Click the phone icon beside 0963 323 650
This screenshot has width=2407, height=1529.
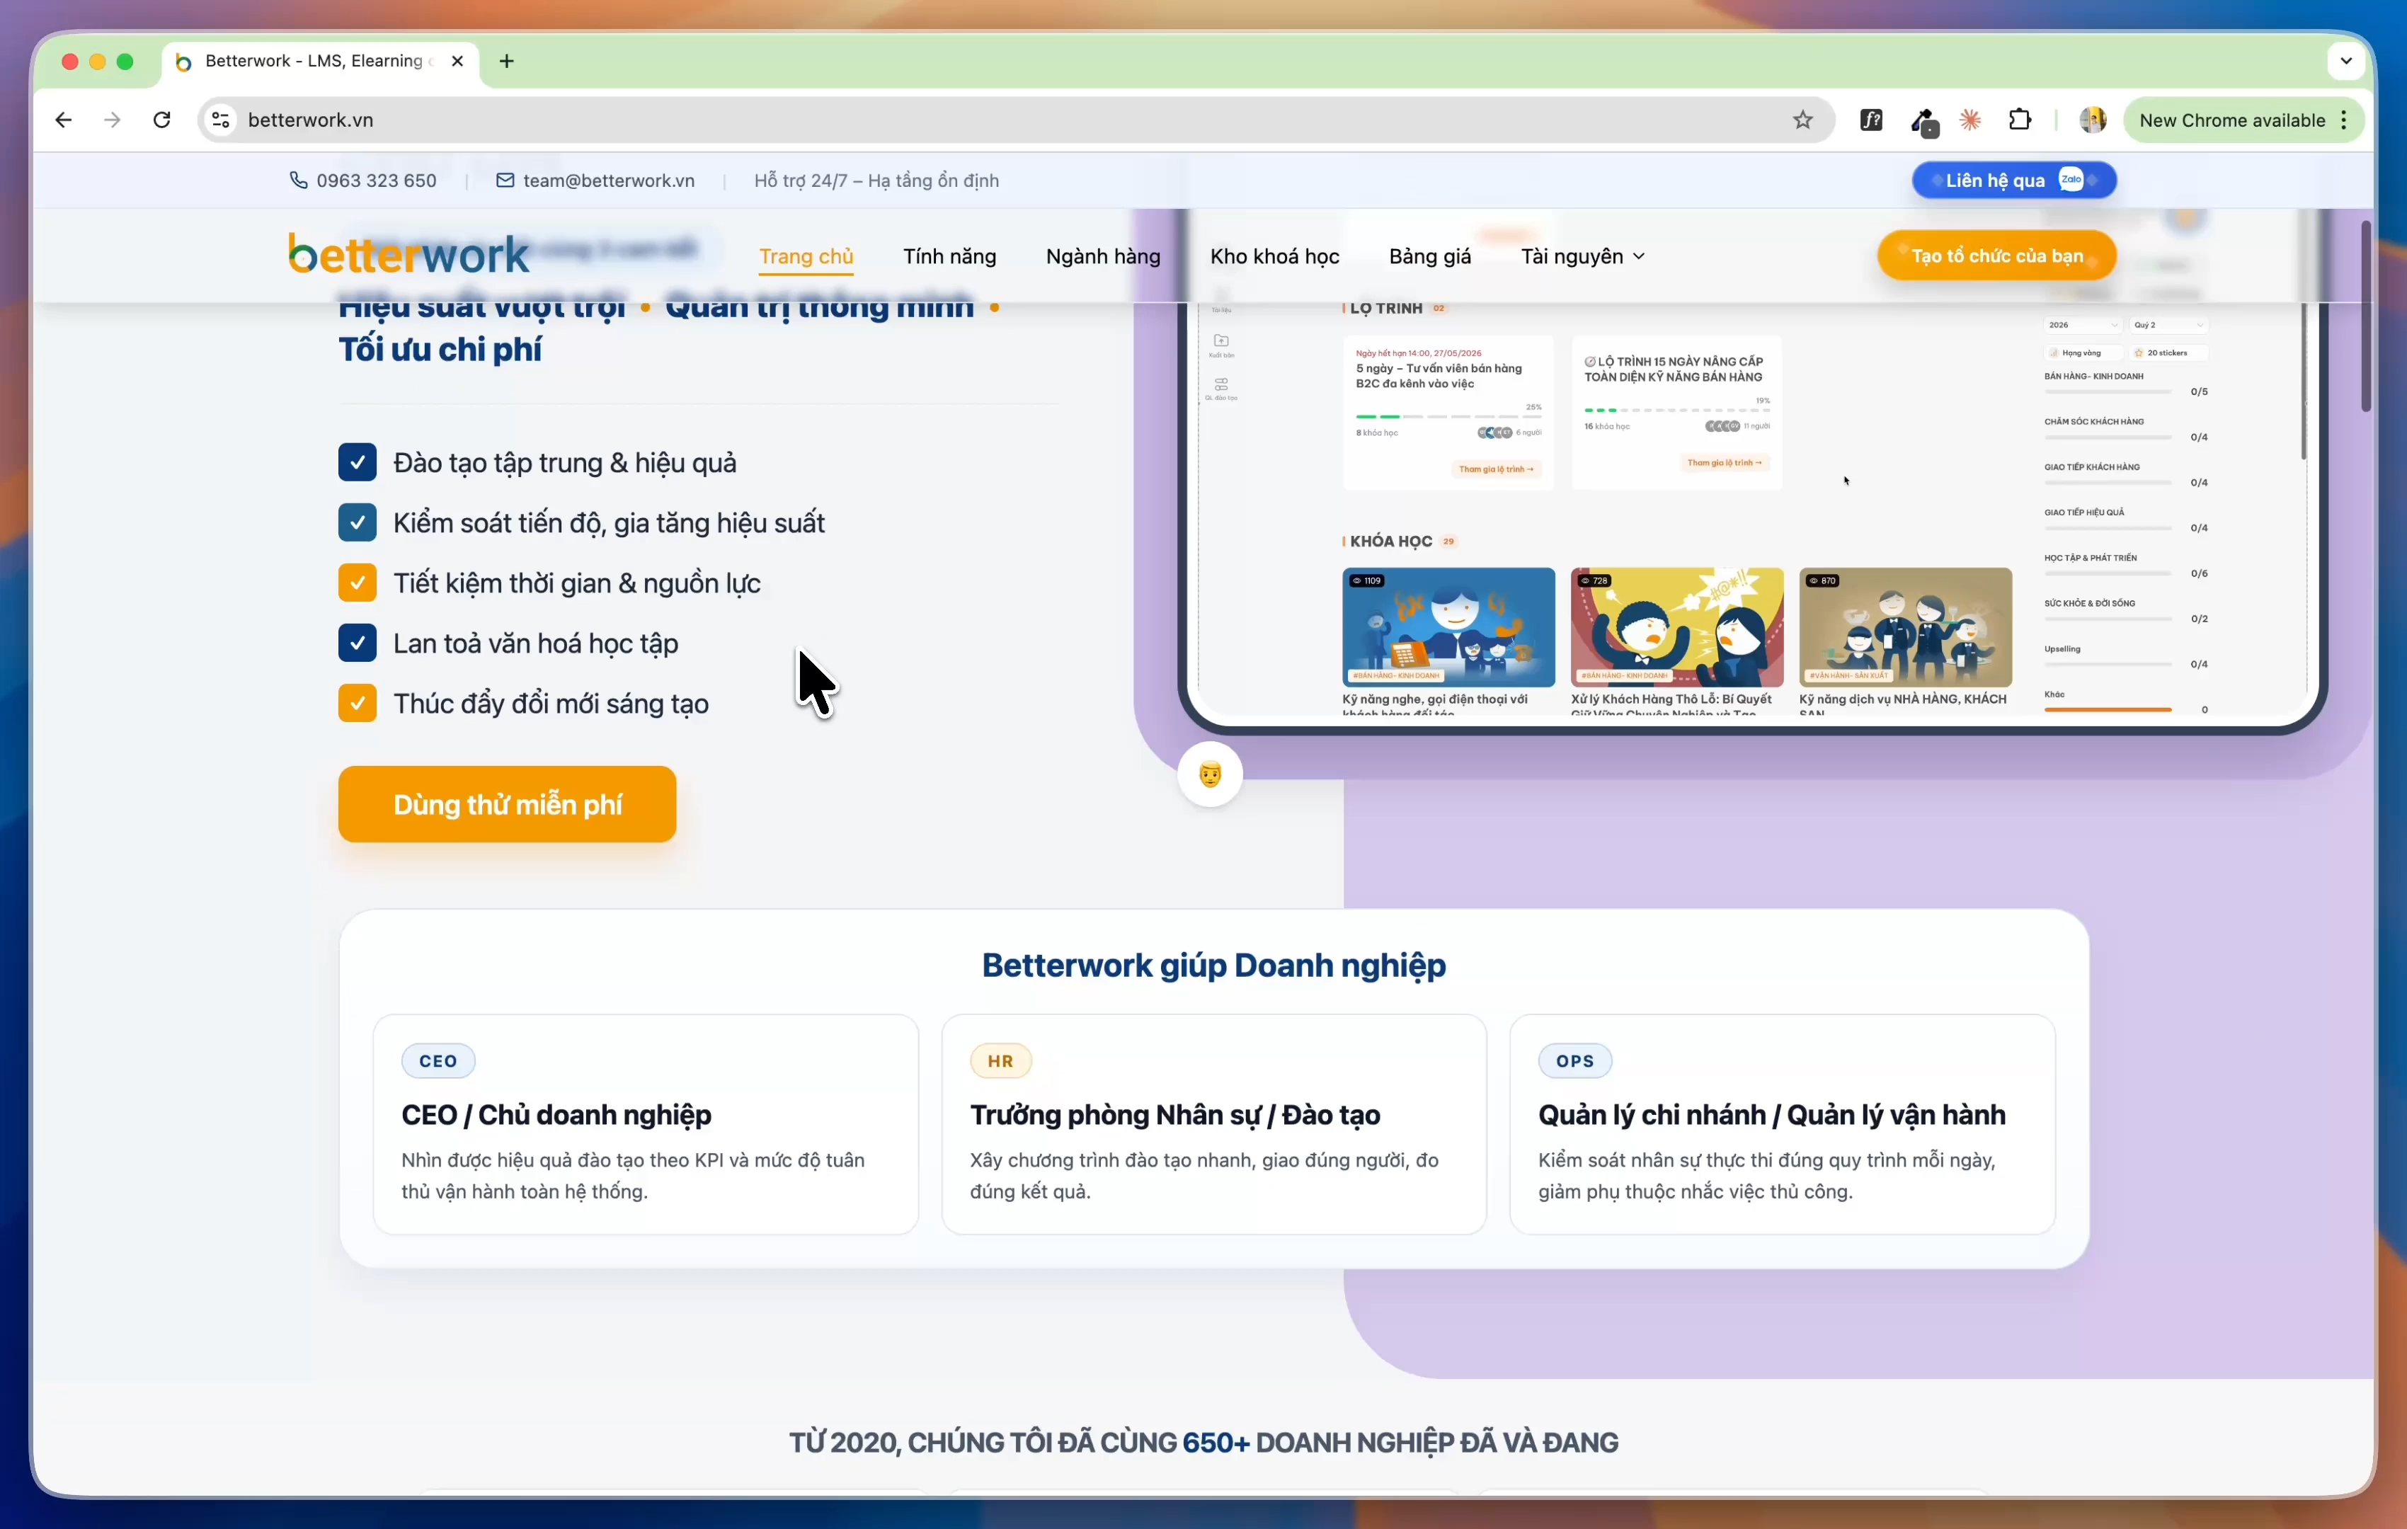point(298,180)
